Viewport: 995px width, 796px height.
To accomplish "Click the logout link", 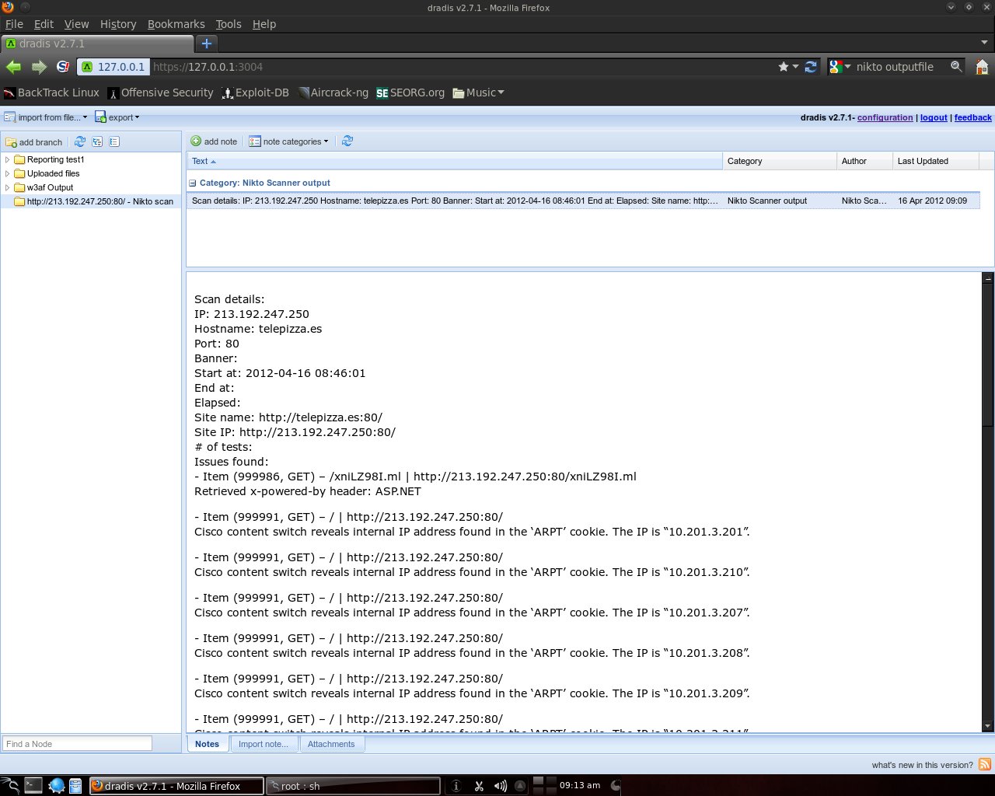I will click(x=934, y=117).
